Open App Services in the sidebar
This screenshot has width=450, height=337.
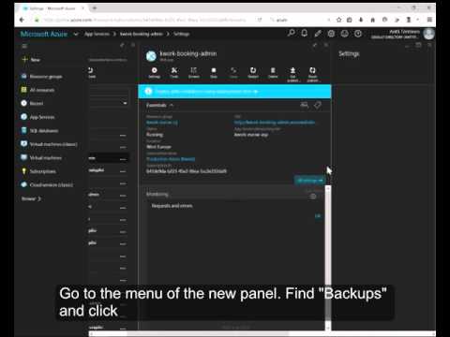(x=37, y=117)
